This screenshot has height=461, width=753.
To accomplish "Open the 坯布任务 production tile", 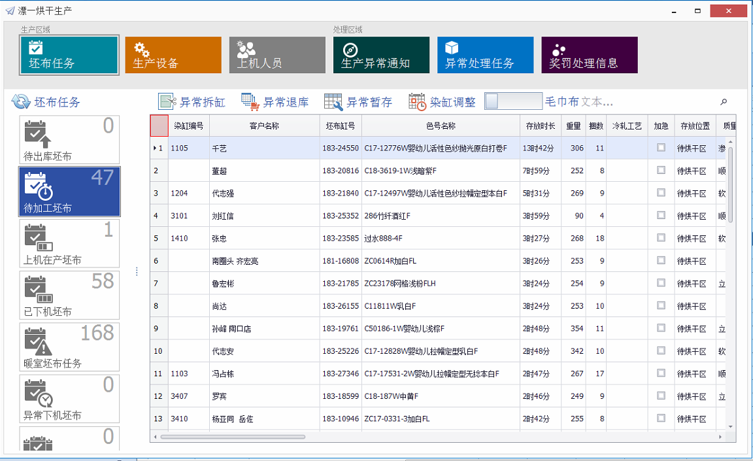I will (x=69, y=55).
